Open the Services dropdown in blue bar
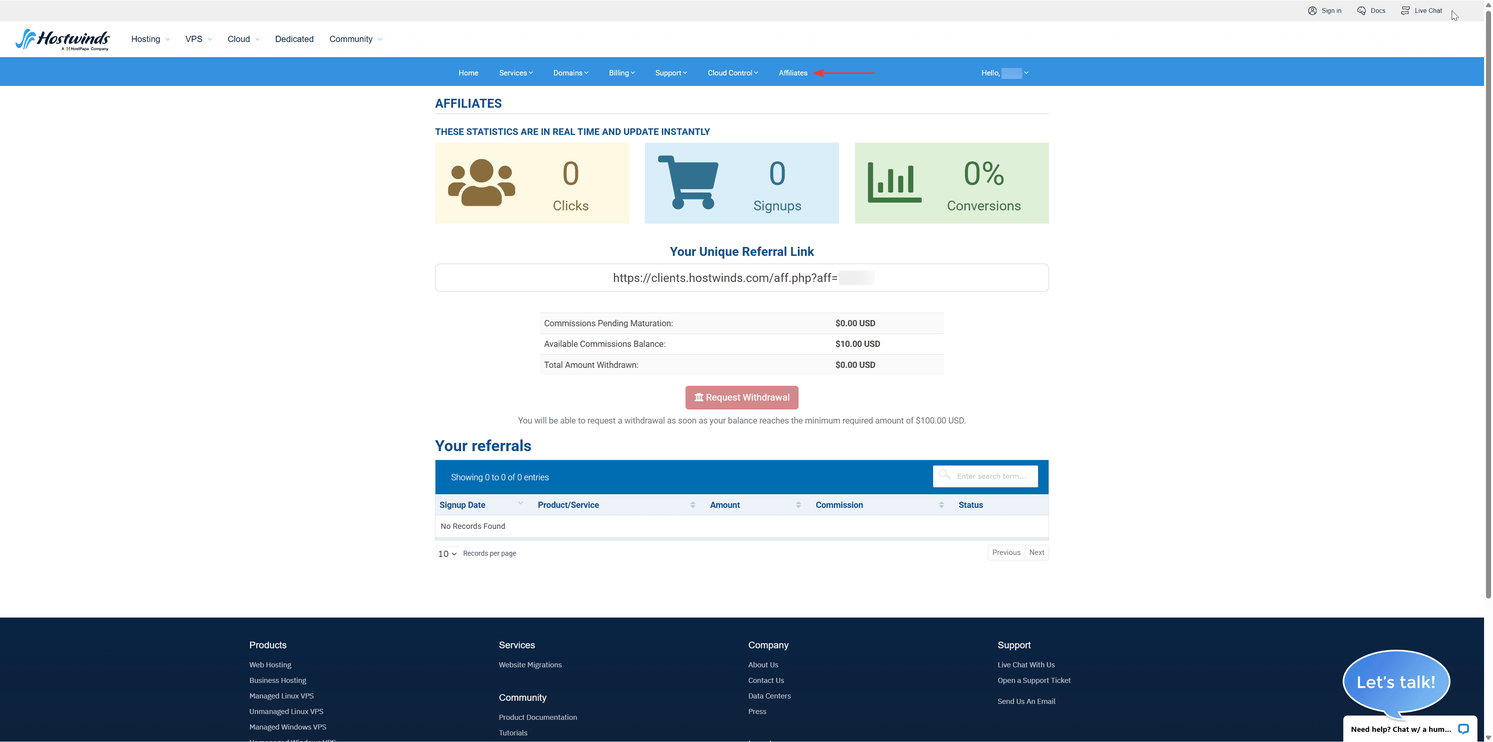The height and width of the screenshot is (742, 1493). [x=516, y=73]
